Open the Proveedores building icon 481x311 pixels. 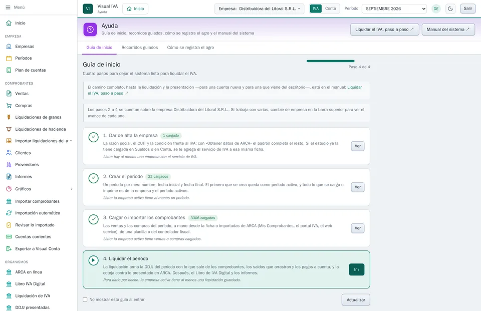(9, 165)
